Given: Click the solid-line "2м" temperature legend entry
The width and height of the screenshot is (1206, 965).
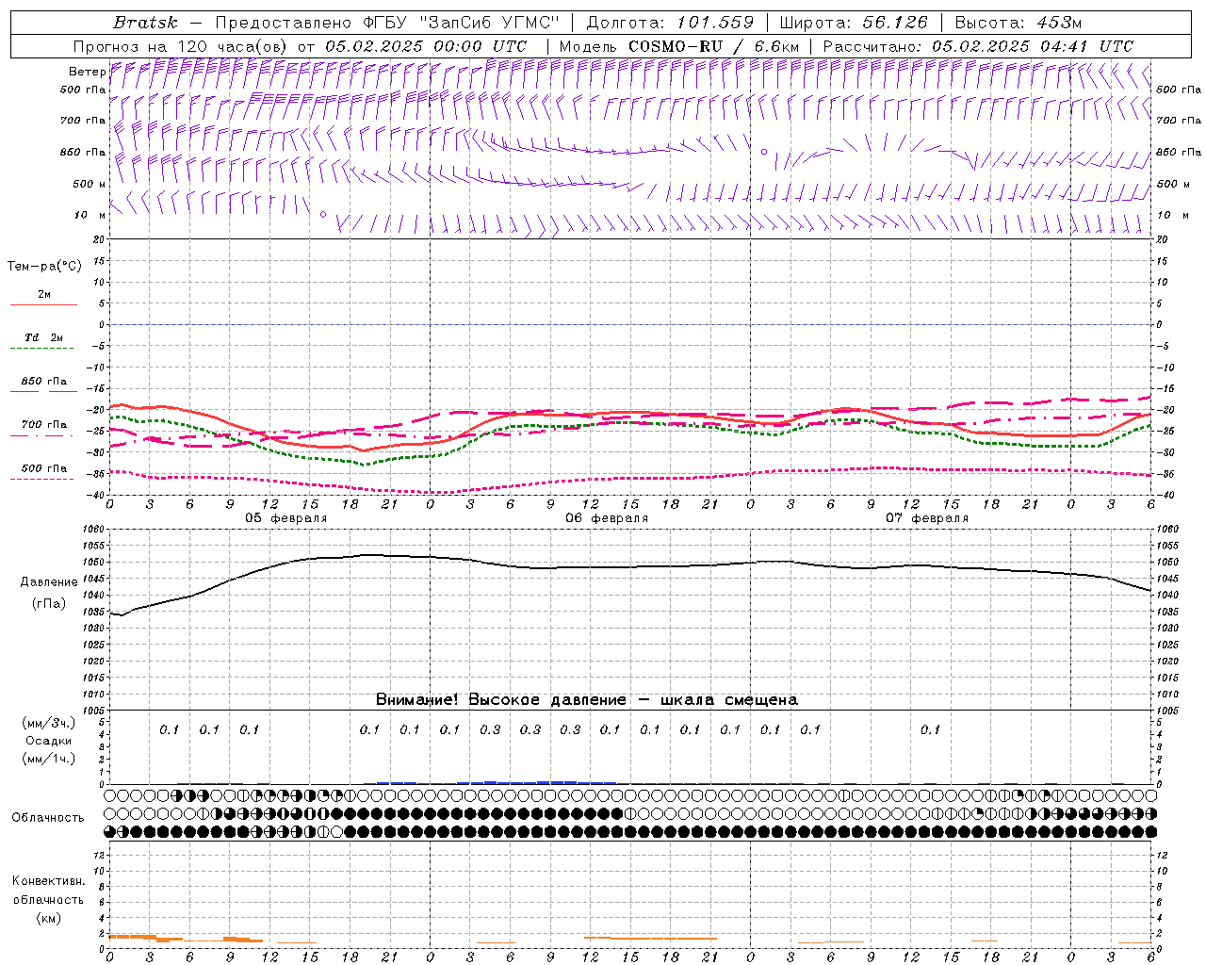Looking at the screenshot, I should 43,294.
